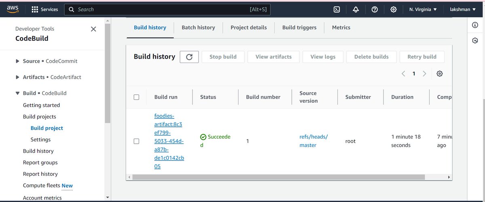
Task: Click the green Succeeded status icon
Action: click(x=203, y=137)
